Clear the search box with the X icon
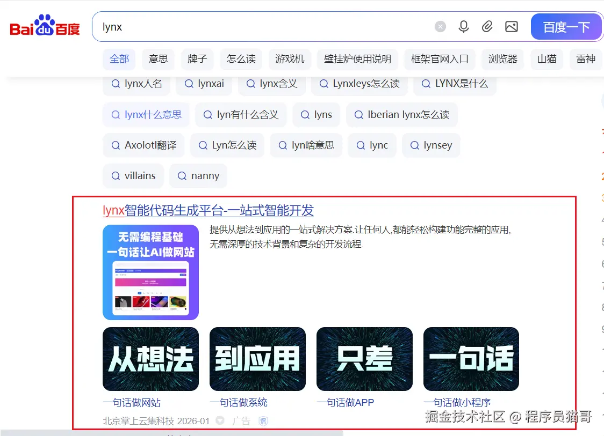This screenshot has height=436, width=604. [440, 26]
